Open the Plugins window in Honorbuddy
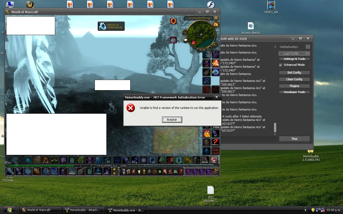 294,86
